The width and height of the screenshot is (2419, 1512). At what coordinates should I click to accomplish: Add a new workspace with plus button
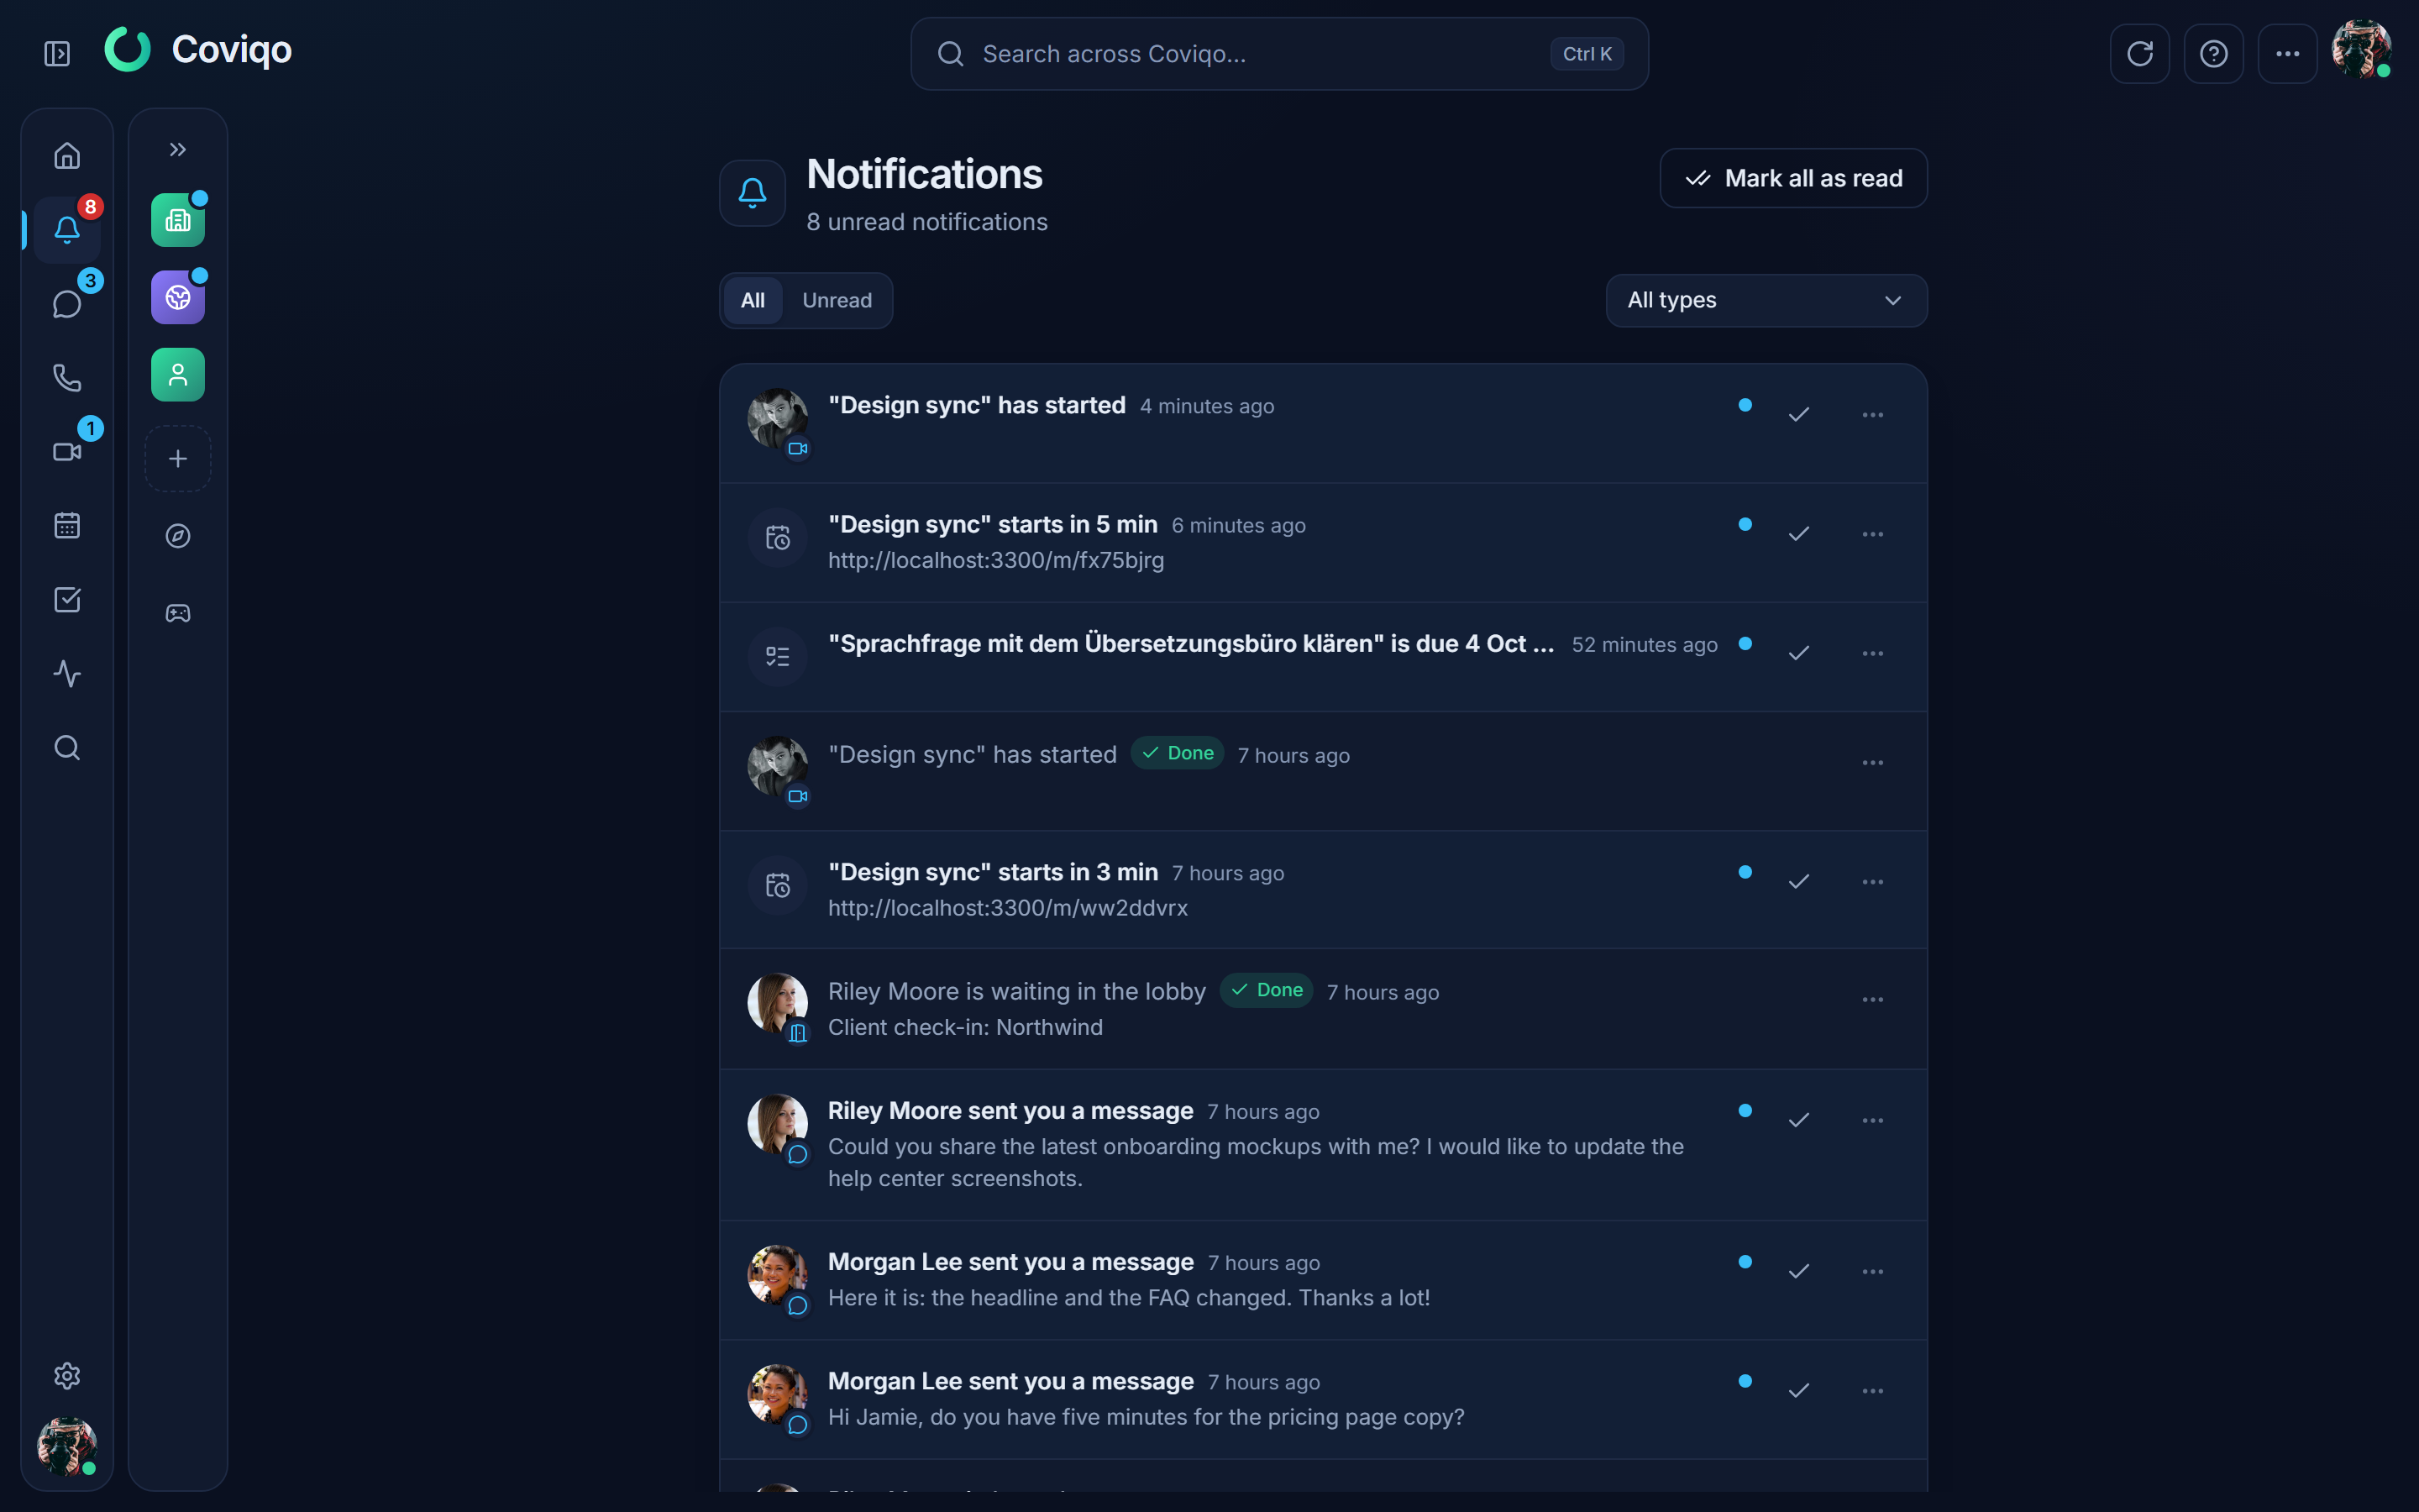(x=178, y=459)
